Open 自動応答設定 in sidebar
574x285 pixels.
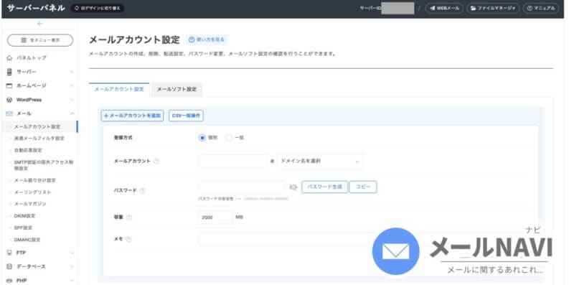point(28,150)
